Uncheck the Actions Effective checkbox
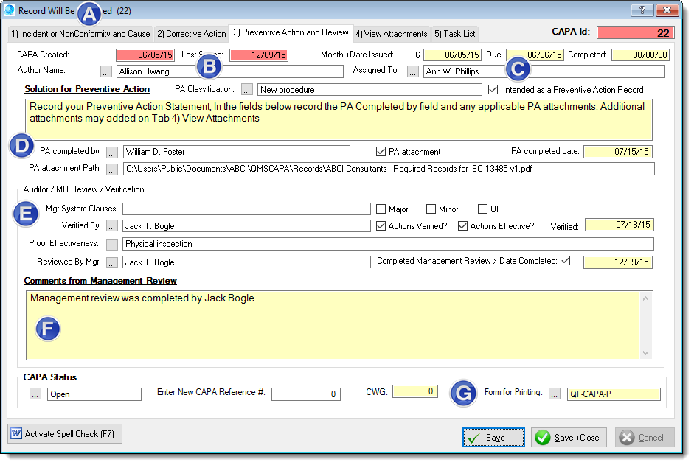Viewport: 694px width, 465px height. pos(463,225)
